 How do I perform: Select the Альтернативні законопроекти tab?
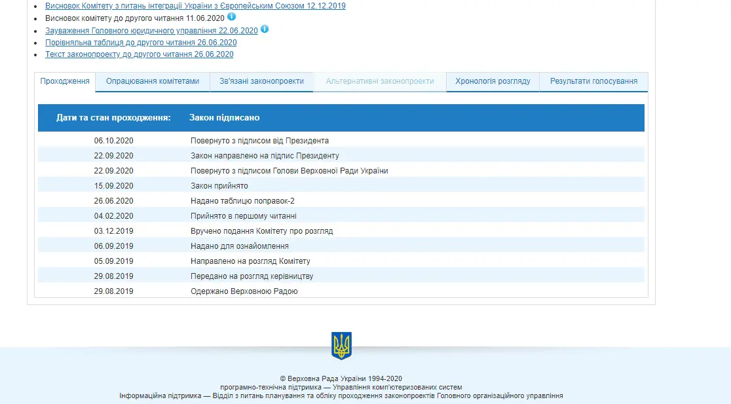tap(380, 82)
